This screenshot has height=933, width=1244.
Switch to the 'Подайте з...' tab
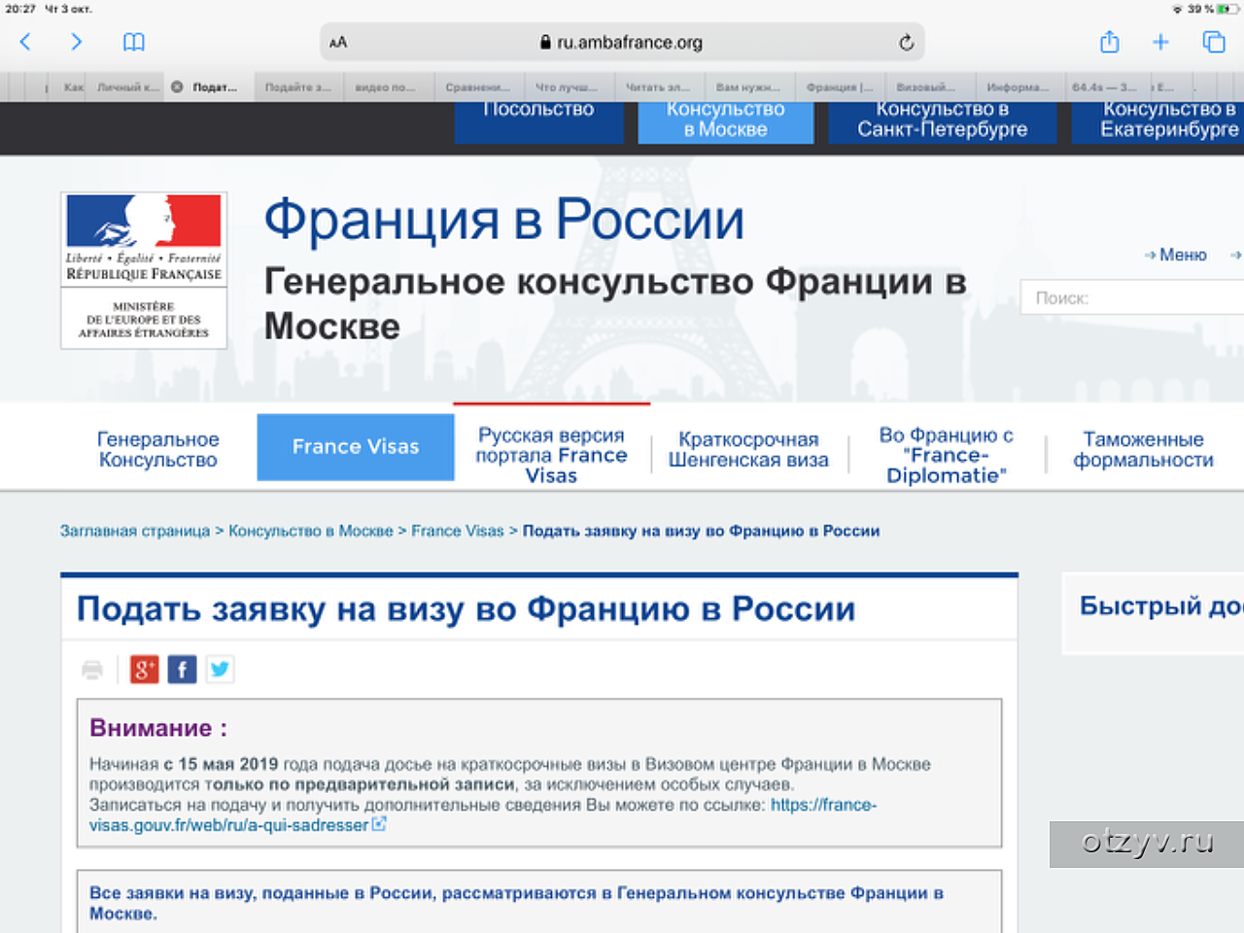[x=298, y=87]
